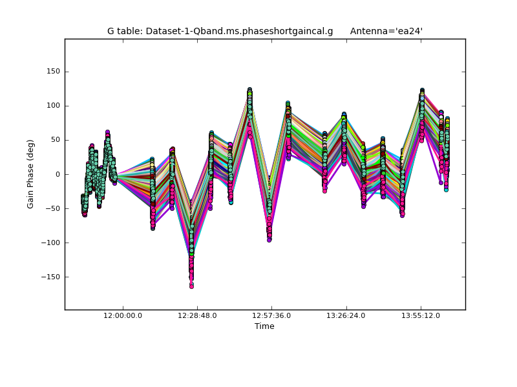Select the 12:00:00.0 time tick label
This screenshot has width=517, height=387.
[123, 315]
